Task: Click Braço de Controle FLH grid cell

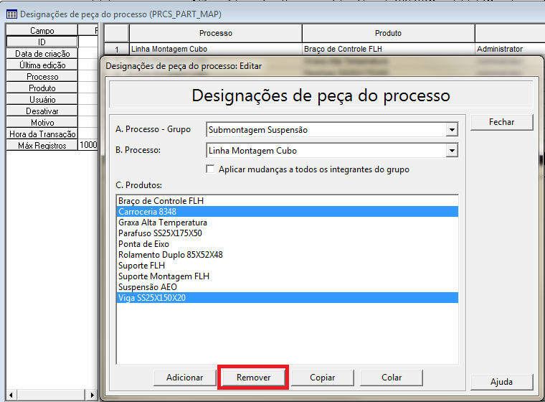Action: point(388,49)
